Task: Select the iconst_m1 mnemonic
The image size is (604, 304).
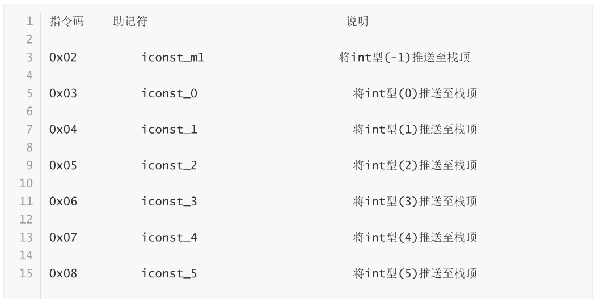Action: [x=172, y=58]
